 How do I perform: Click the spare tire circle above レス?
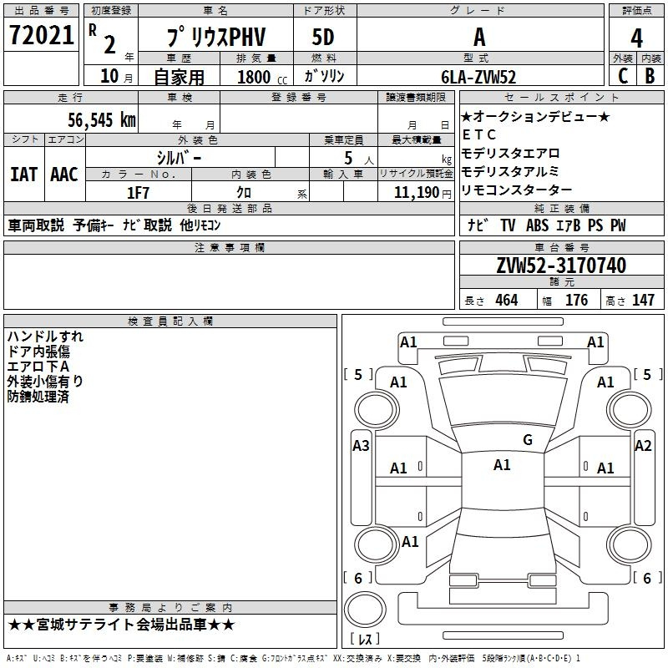click(x=363, y=608)
